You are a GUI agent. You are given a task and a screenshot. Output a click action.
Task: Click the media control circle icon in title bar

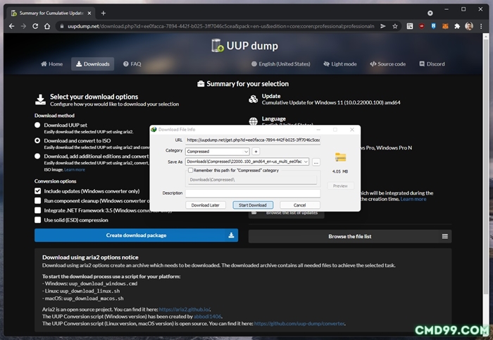pos(430,13)
